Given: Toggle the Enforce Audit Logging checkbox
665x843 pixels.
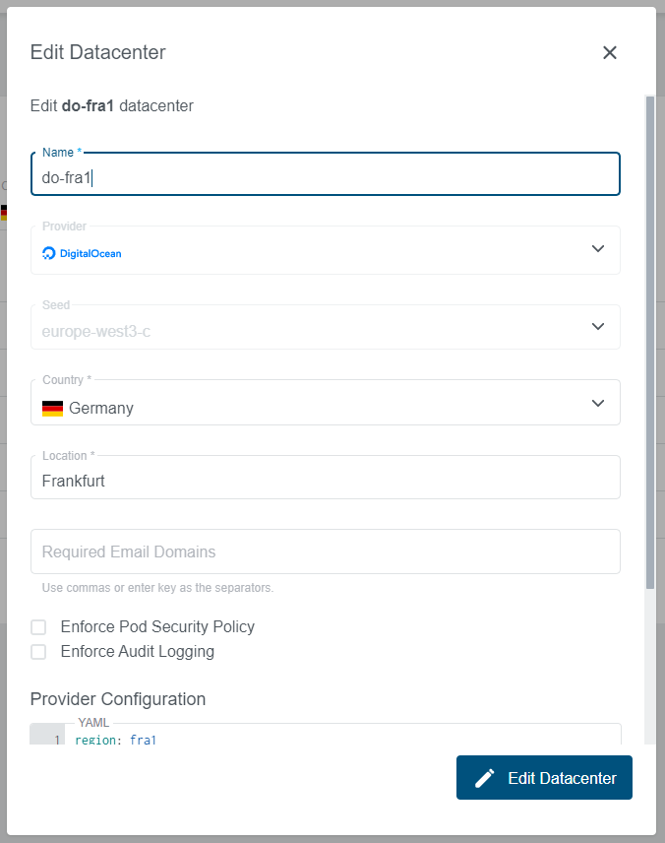Looking at the screenshot, I should [38, 652].
